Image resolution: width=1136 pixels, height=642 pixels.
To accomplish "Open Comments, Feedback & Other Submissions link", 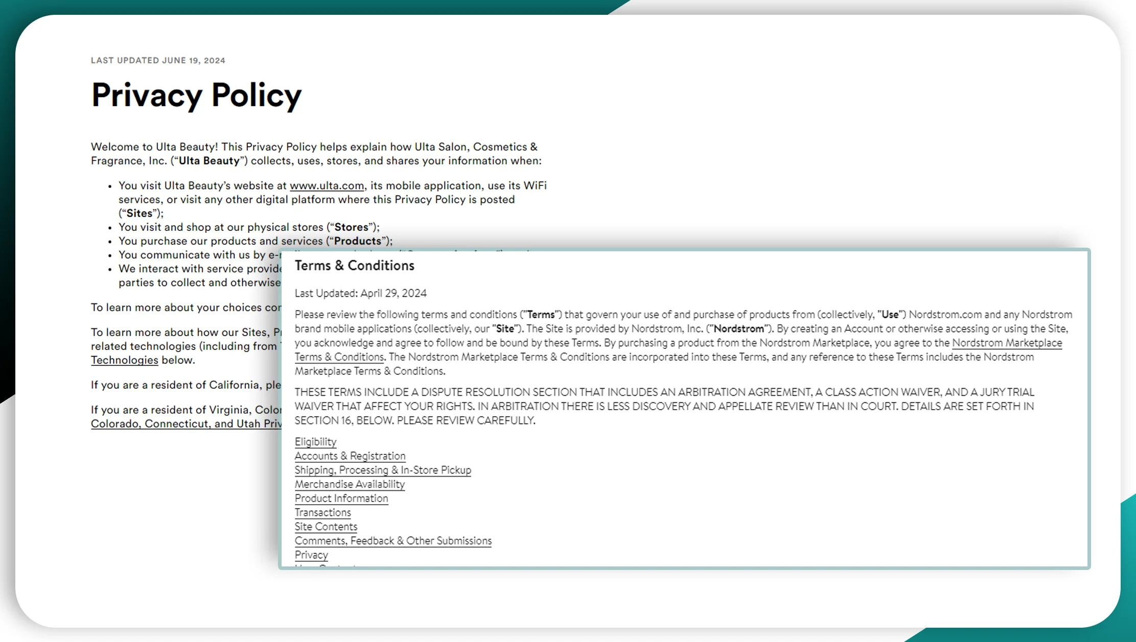I will pos(392,541).
